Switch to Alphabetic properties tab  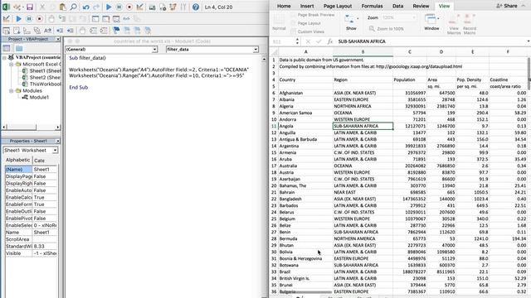(x=17, y=160)
